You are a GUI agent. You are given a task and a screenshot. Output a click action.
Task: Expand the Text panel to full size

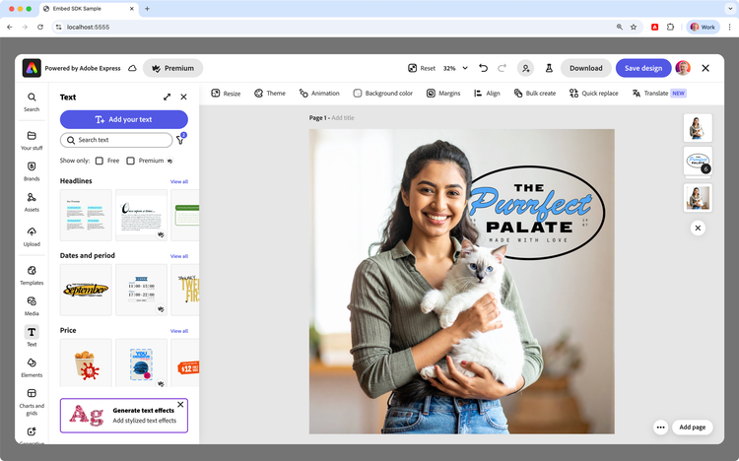coord(167,98)
